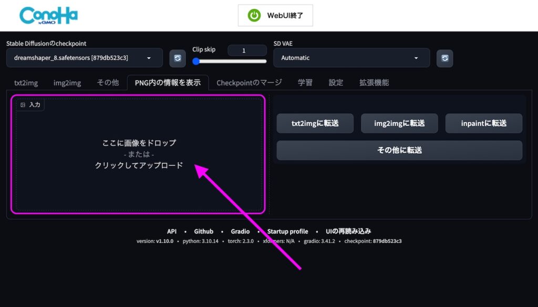The width and height of the screenshot is (538, 307).
Task: Open the 設定 tab
Action: click(x=336, y=82)
